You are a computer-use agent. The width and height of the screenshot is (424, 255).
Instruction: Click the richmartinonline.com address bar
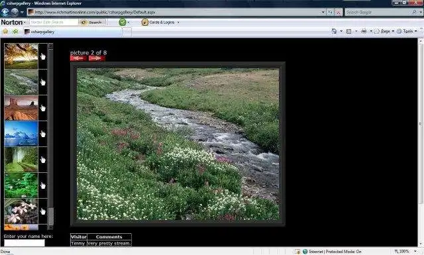(174, 12)
